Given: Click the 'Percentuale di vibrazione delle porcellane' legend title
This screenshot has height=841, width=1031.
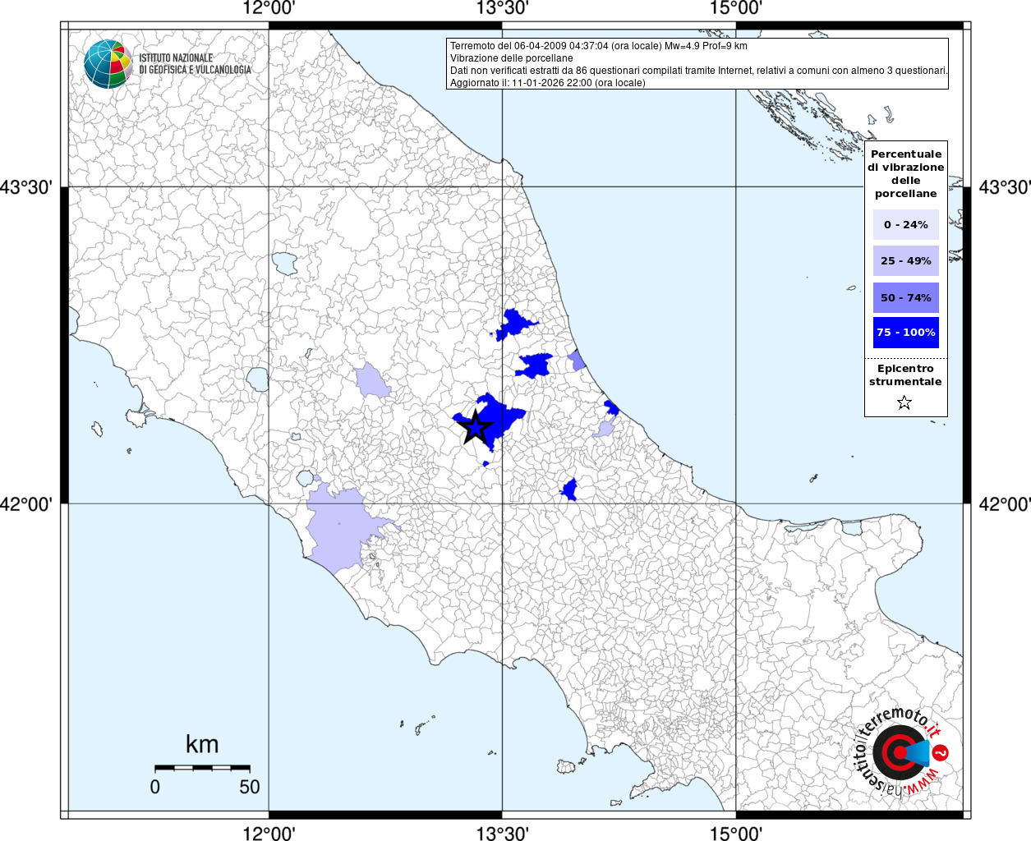Looking at the screenshot, I should [905, 173].
